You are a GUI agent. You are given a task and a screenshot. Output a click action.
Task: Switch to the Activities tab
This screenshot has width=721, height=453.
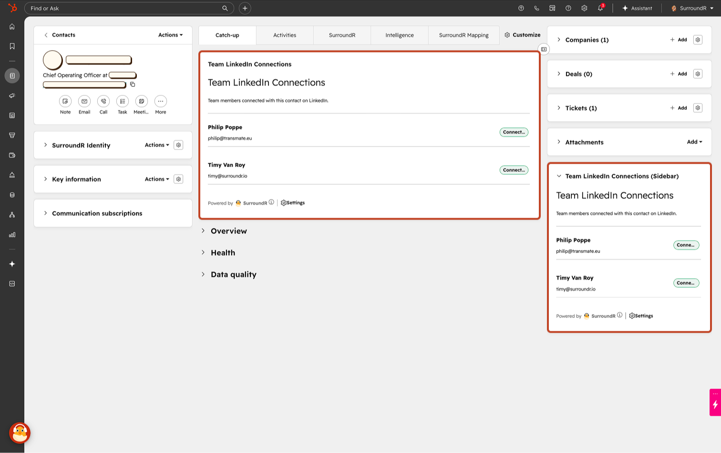[x=285, y=35]
